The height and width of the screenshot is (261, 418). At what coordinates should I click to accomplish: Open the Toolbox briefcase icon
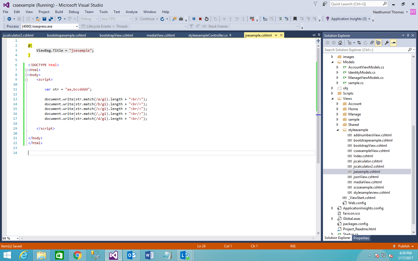pos(181,19)
